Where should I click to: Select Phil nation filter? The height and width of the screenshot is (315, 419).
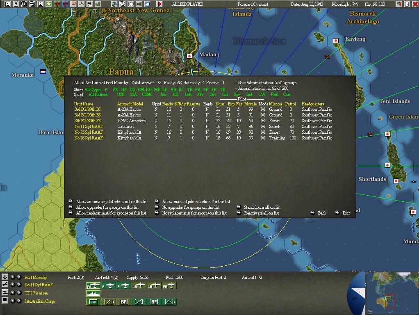[274, 94]
